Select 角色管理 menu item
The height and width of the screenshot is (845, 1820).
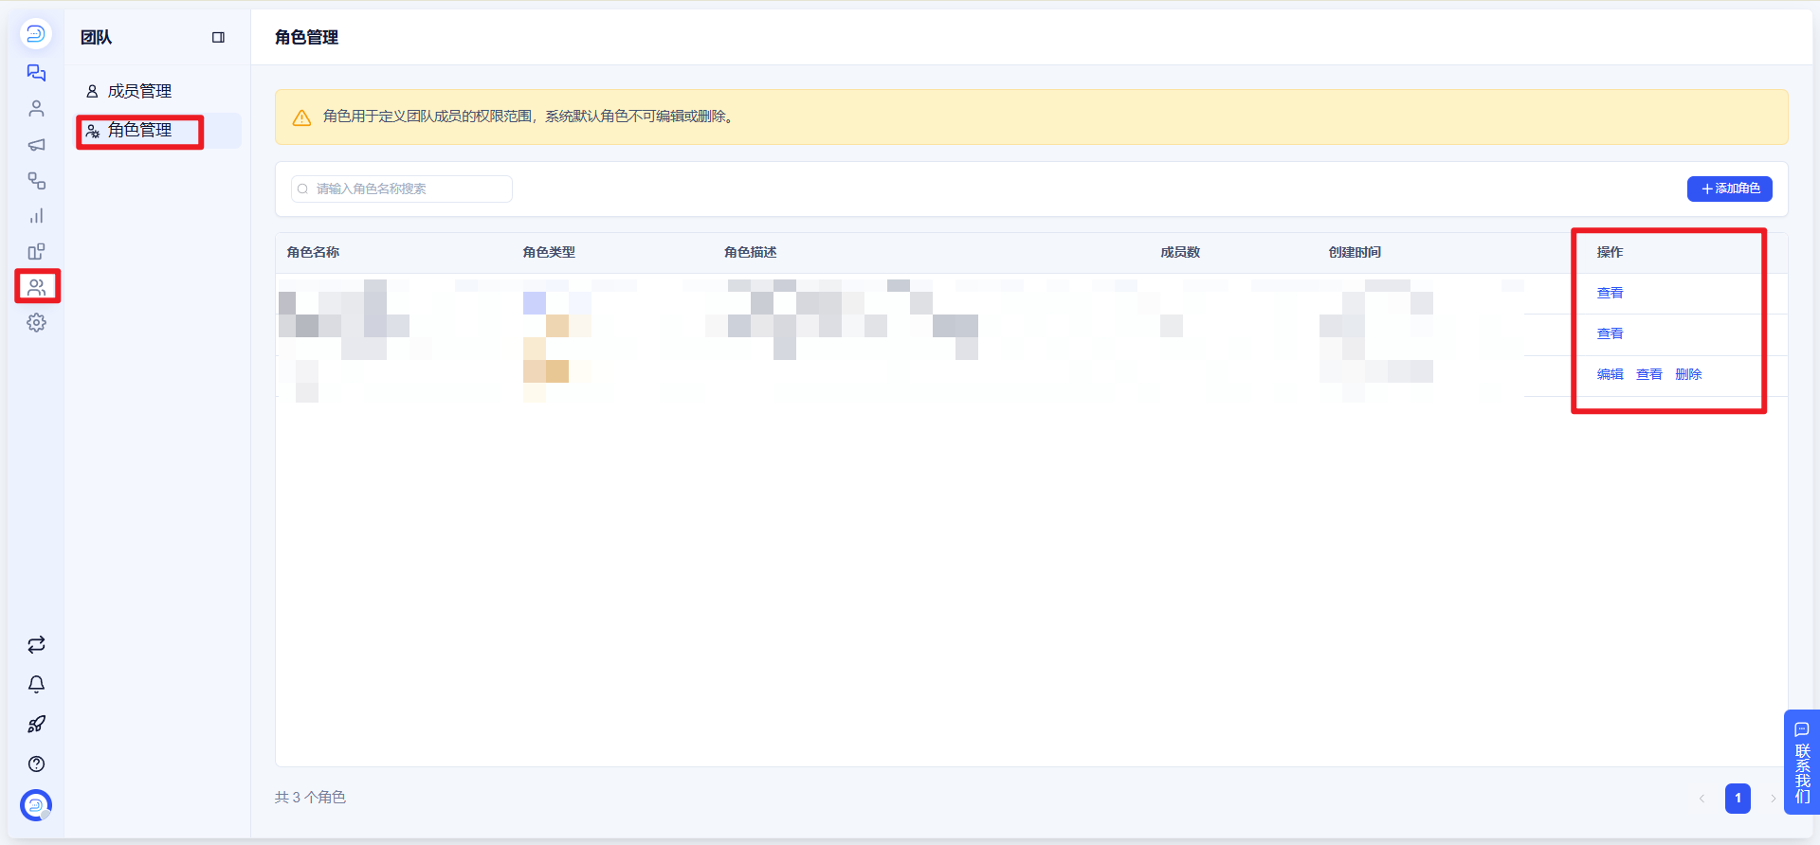158,131
